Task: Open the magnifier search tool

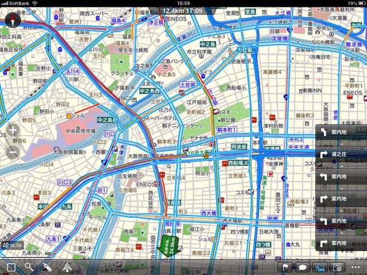Action: coord(29,267)
